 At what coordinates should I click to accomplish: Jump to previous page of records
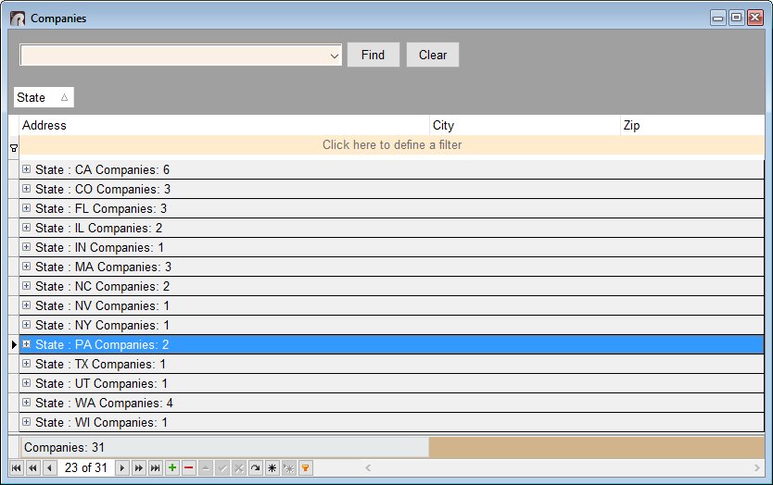point(32,468)
